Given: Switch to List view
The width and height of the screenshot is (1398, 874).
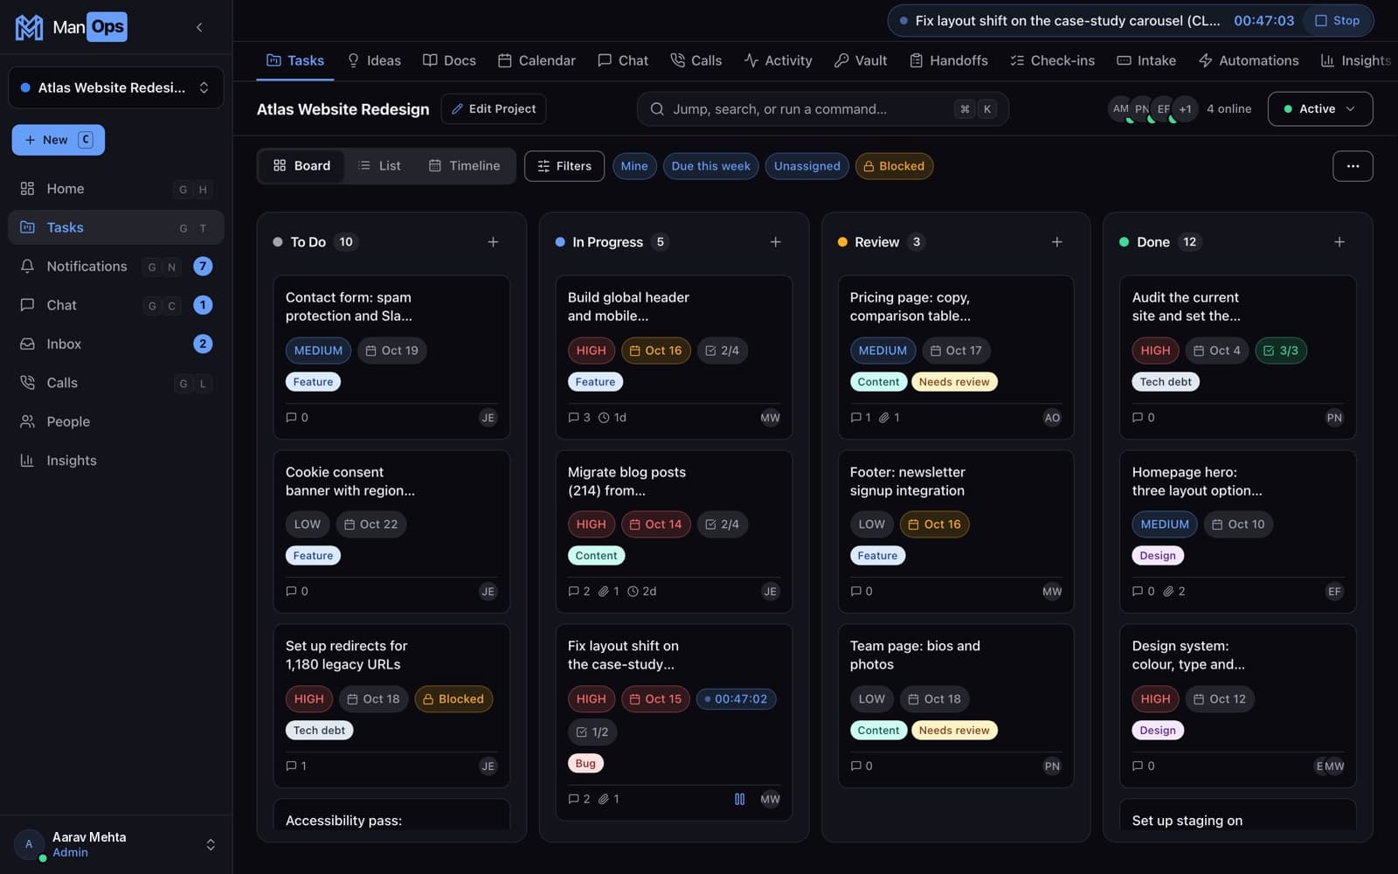Looking at the screenshot, I should 379,166.
